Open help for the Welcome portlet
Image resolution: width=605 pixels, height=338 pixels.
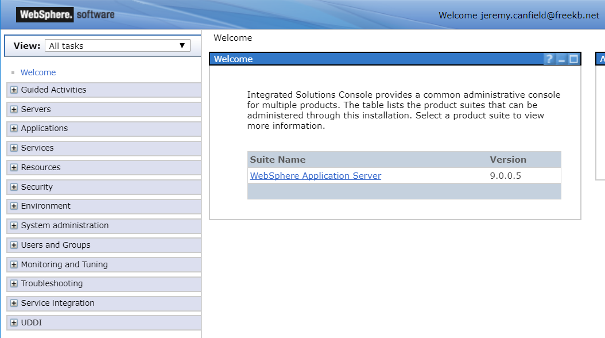click(x=549, y=59)
